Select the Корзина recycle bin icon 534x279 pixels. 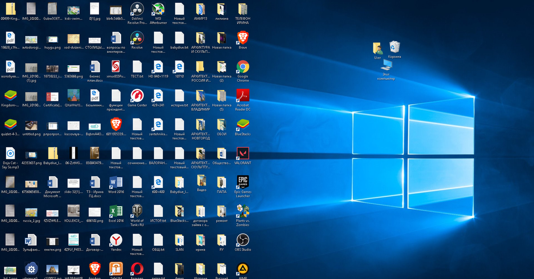[394, 47]
